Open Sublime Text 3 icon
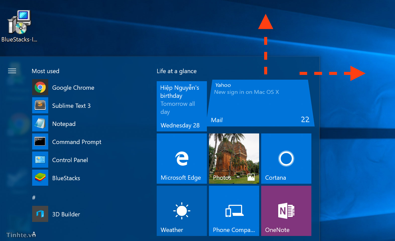 tap(40, 106)
